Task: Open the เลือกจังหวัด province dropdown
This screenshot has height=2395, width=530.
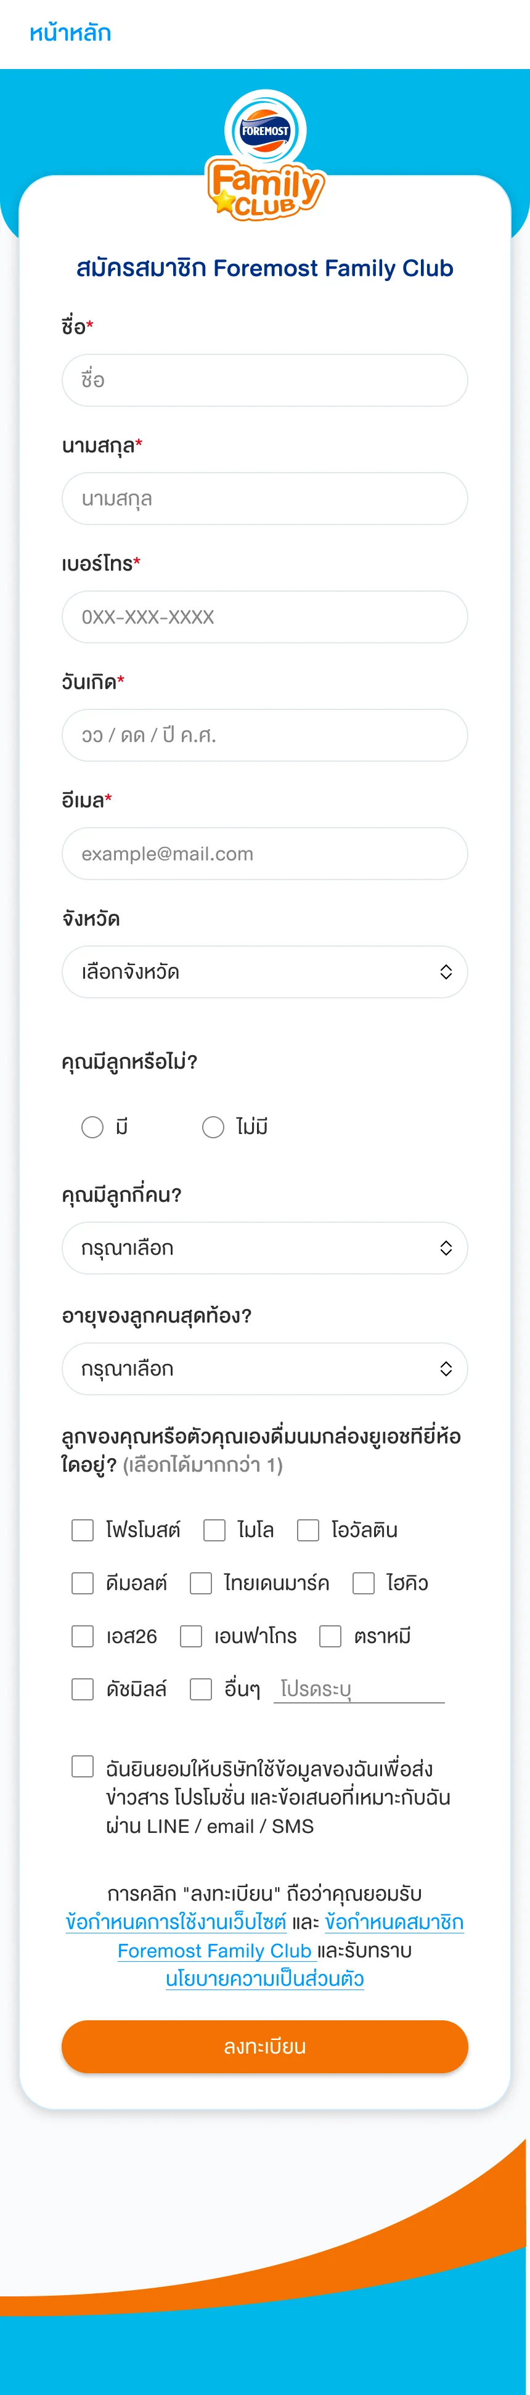Action: point(265,971)
